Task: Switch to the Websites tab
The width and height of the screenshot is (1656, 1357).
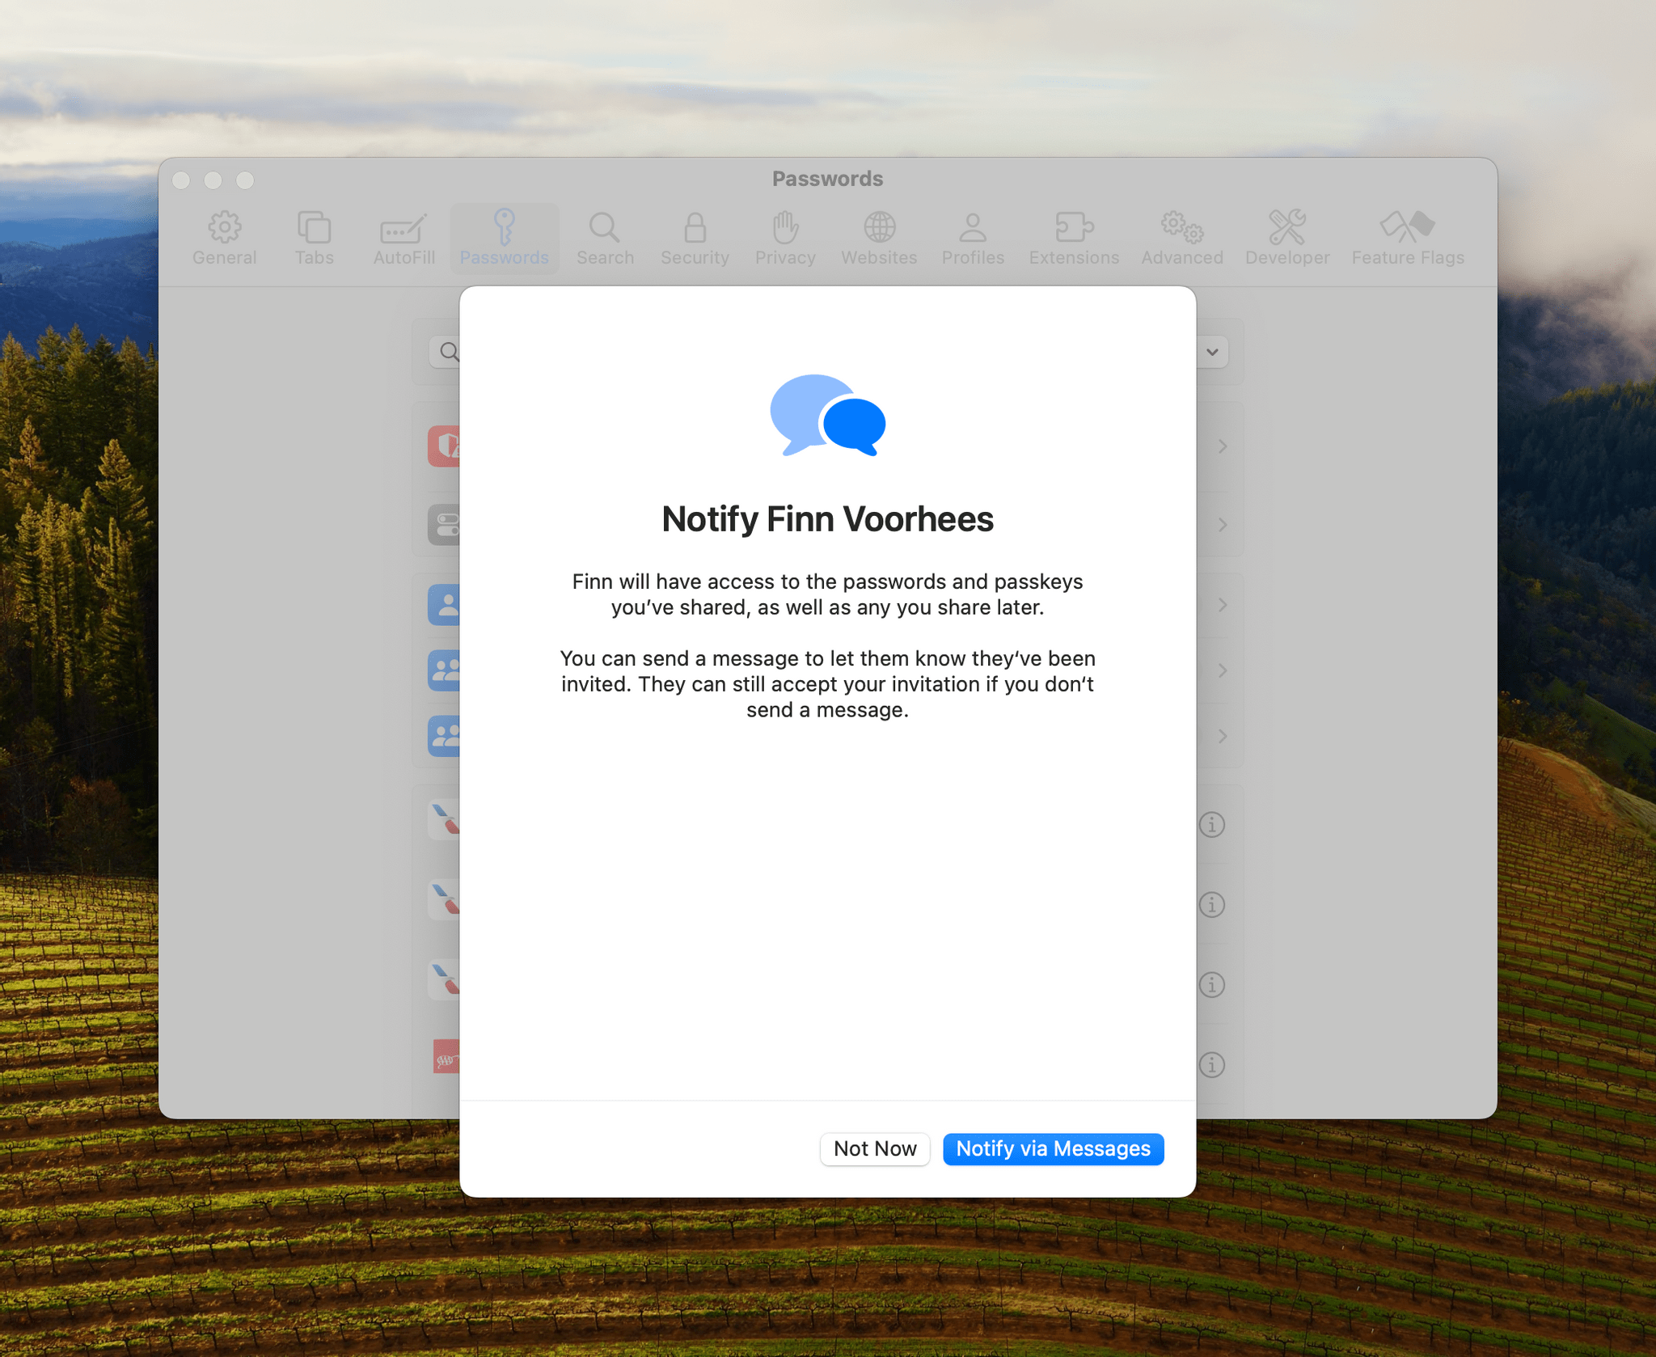Action: (x=879, y=237)
